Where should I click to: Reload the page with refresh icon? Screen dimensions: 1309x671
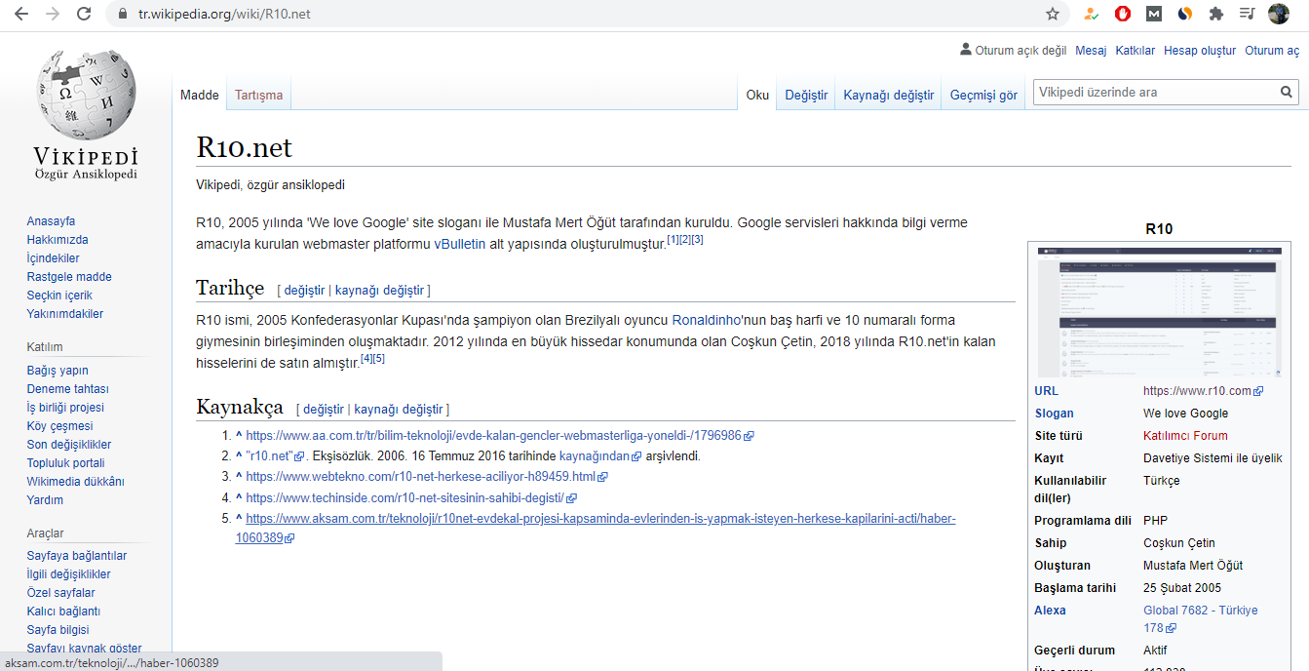click(84, 14)
